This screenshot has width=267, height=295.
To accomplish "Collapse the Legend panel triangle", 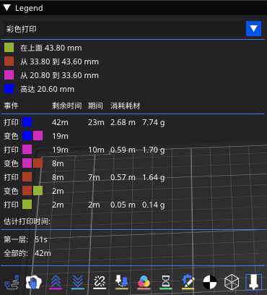I will click(7, 8).
